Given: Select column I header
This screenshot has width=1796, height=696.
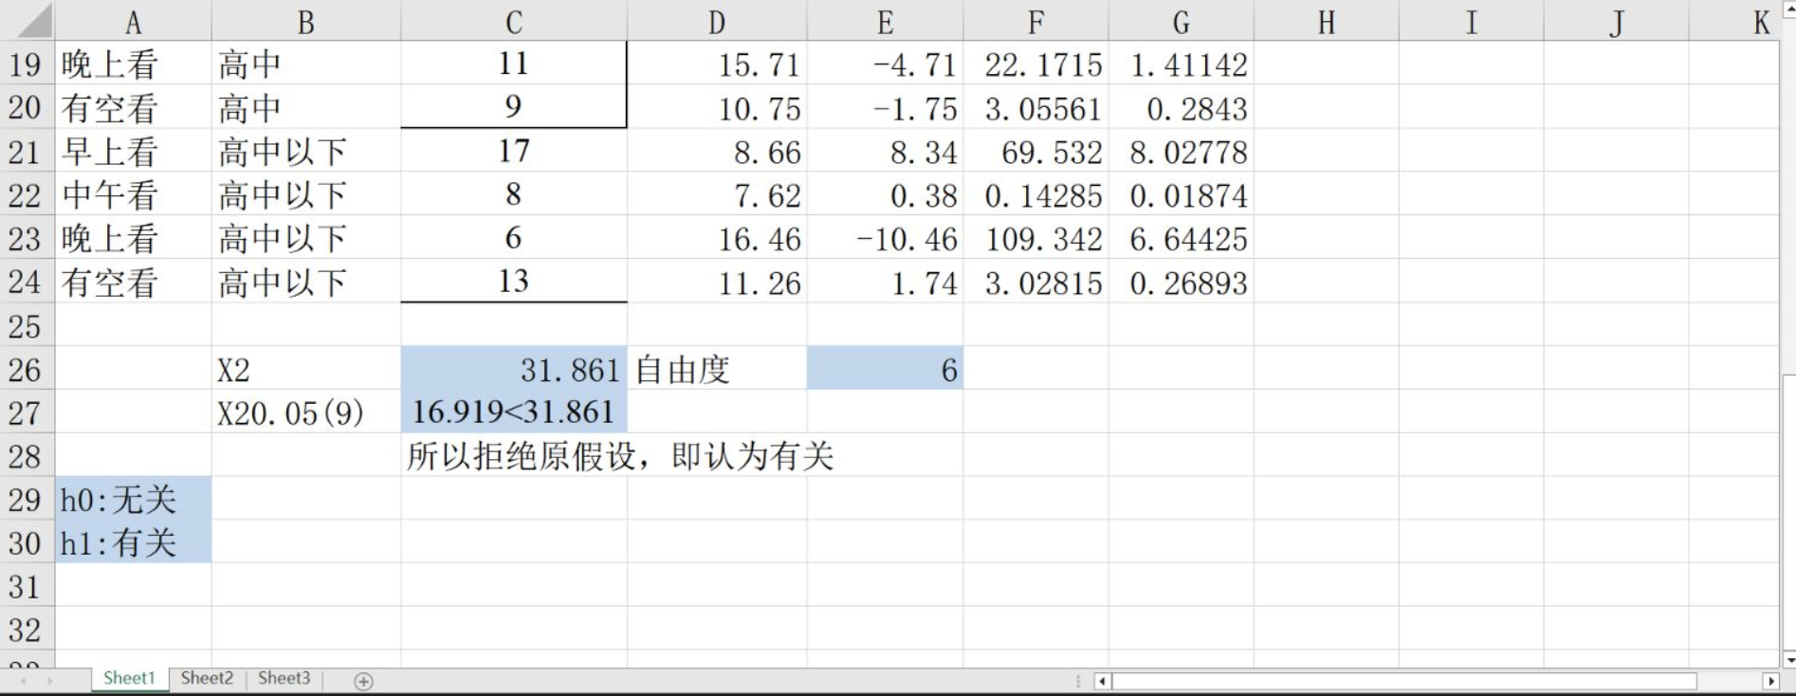Looking at the screenshot, I should coord(1472,21).
